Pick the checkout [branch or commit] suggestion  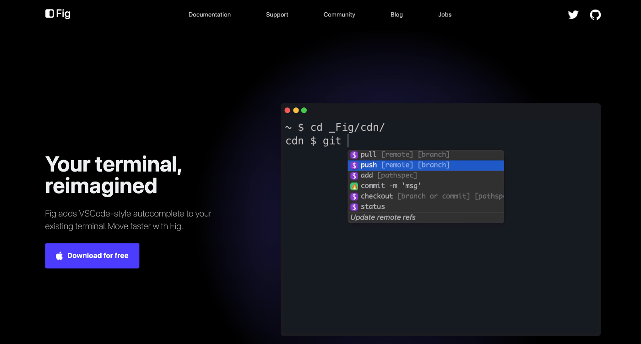click(426, 196)
